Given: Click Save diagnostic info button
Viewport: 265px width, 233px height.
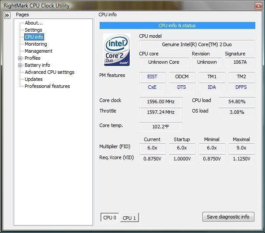Looking at the screenshot, I should point(228,217).
